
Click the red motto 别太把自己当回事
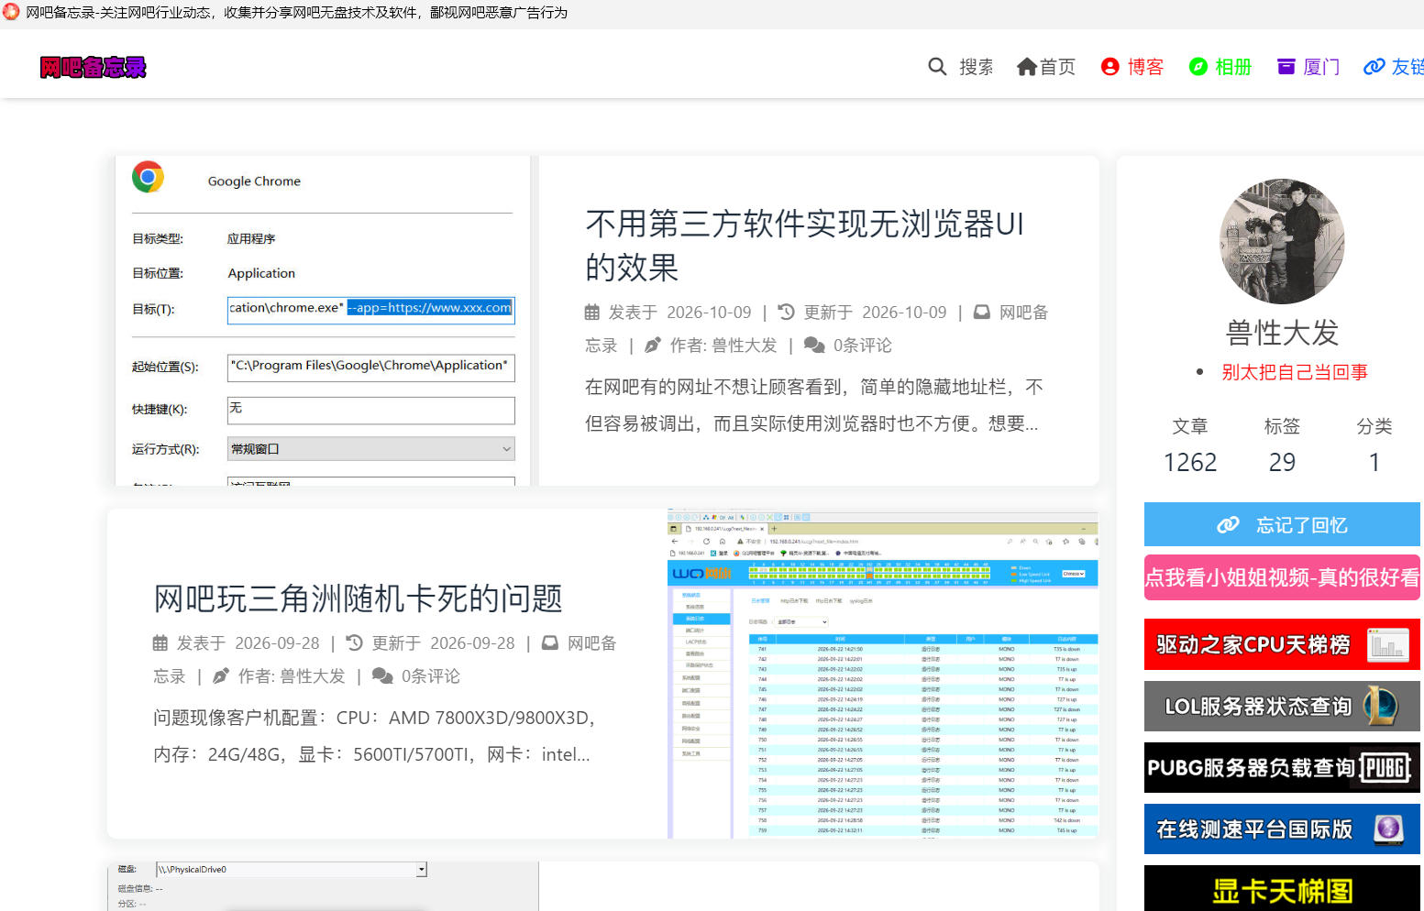1295,372
